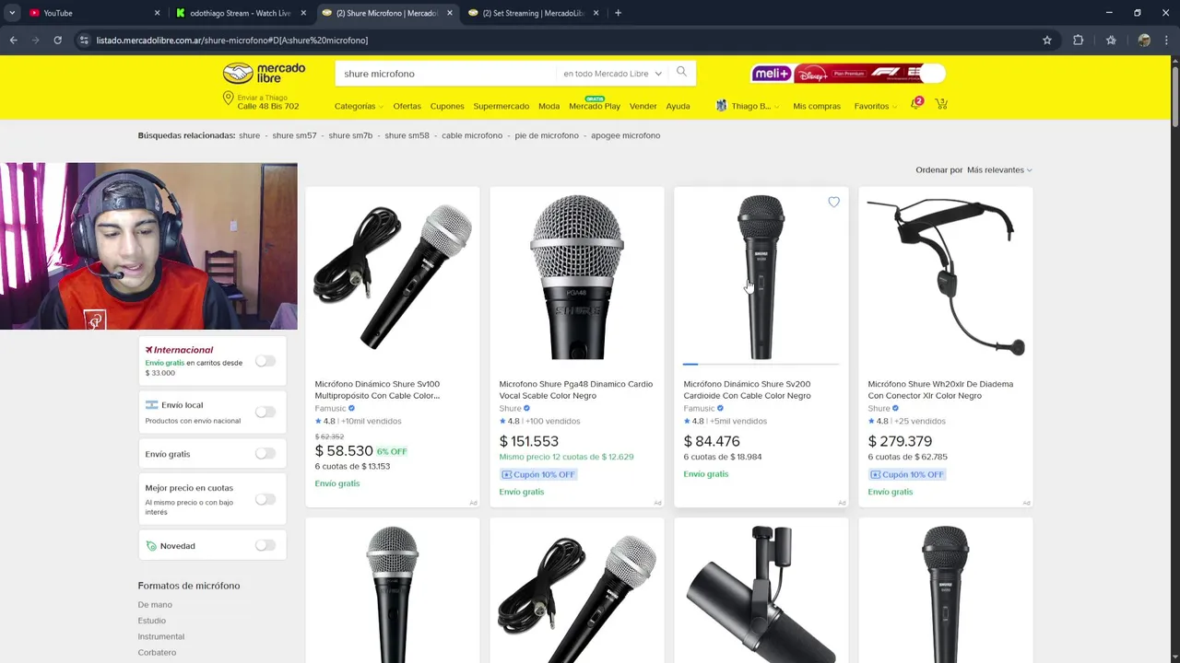1180x663 pixels.
Task: Open the Ordenar por Más relevantes dropdown
Action: tap(998, 170)
